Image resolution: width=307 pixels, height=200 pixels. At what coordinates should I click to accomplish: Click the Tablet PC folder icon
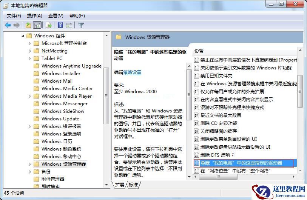[36, 58]
